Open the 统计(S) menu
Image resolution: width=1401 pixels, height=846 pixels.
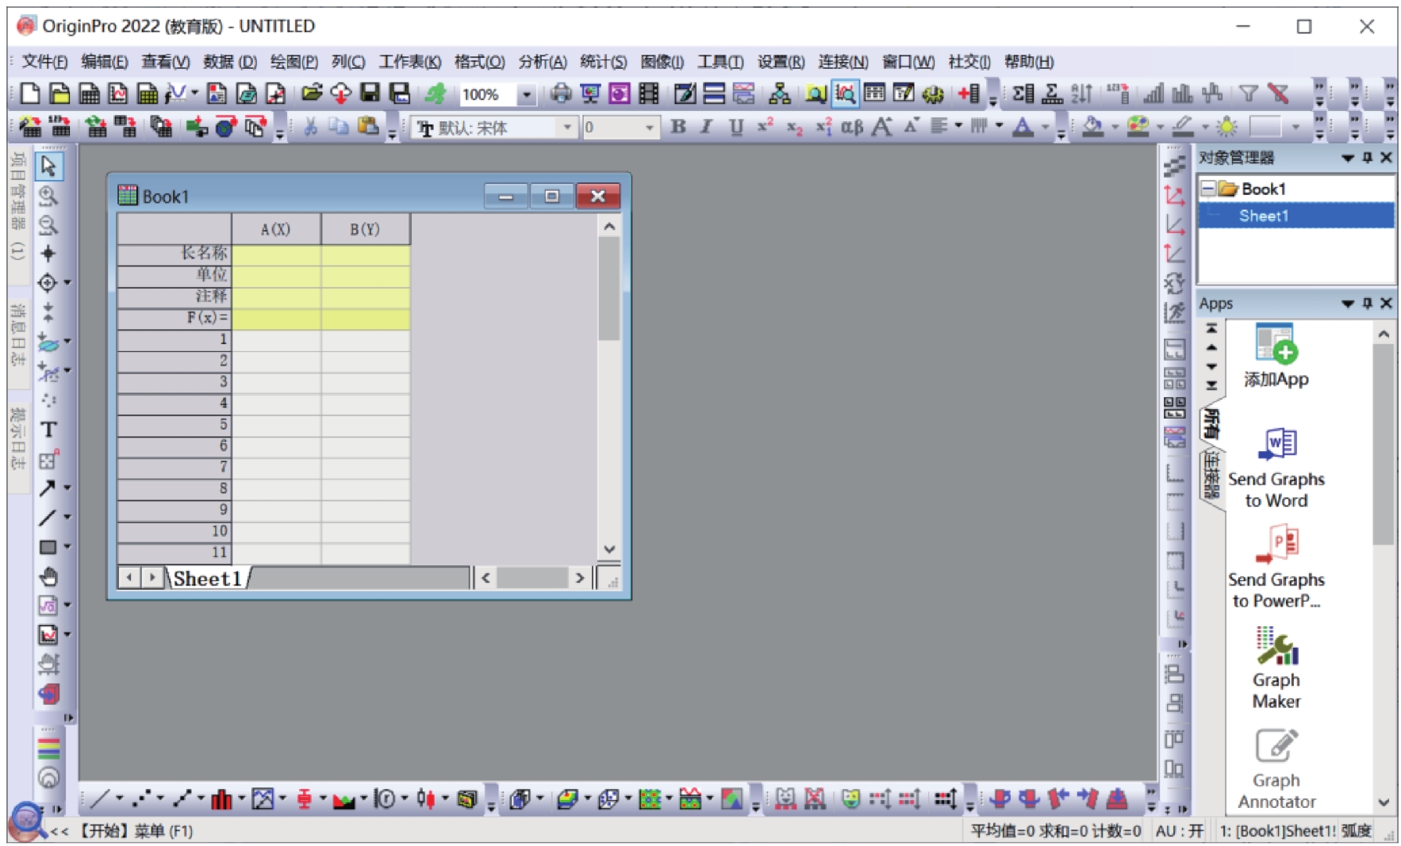[603, 62]
